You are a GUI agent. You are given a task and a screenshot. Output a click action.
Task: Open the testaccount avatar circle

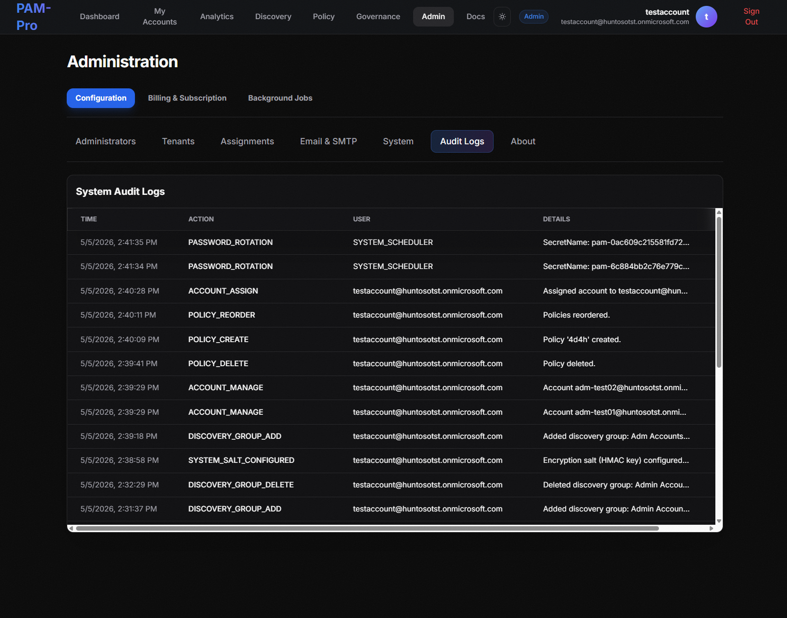706,17
